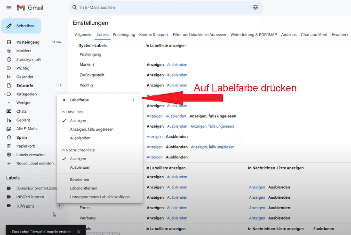Click the Gmail logo
The width and height of the screenshot is (351, 235).
pyautogui.click(x=30, y=8)
